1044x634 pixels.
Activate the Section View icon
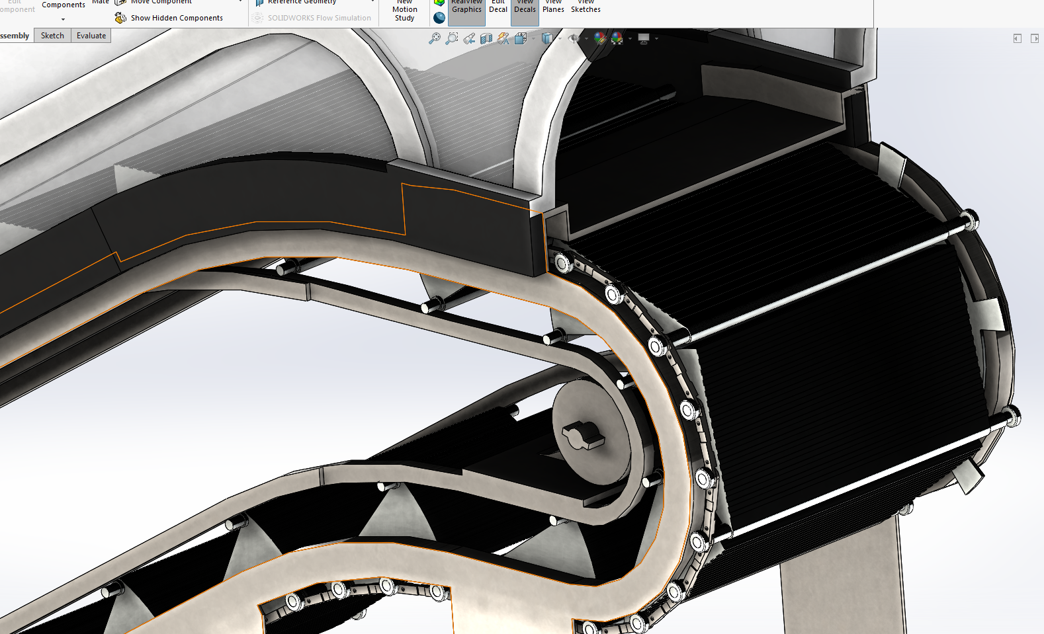486,38
